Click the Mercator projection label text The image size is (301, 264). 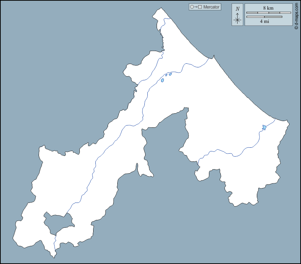pos(212,7)
